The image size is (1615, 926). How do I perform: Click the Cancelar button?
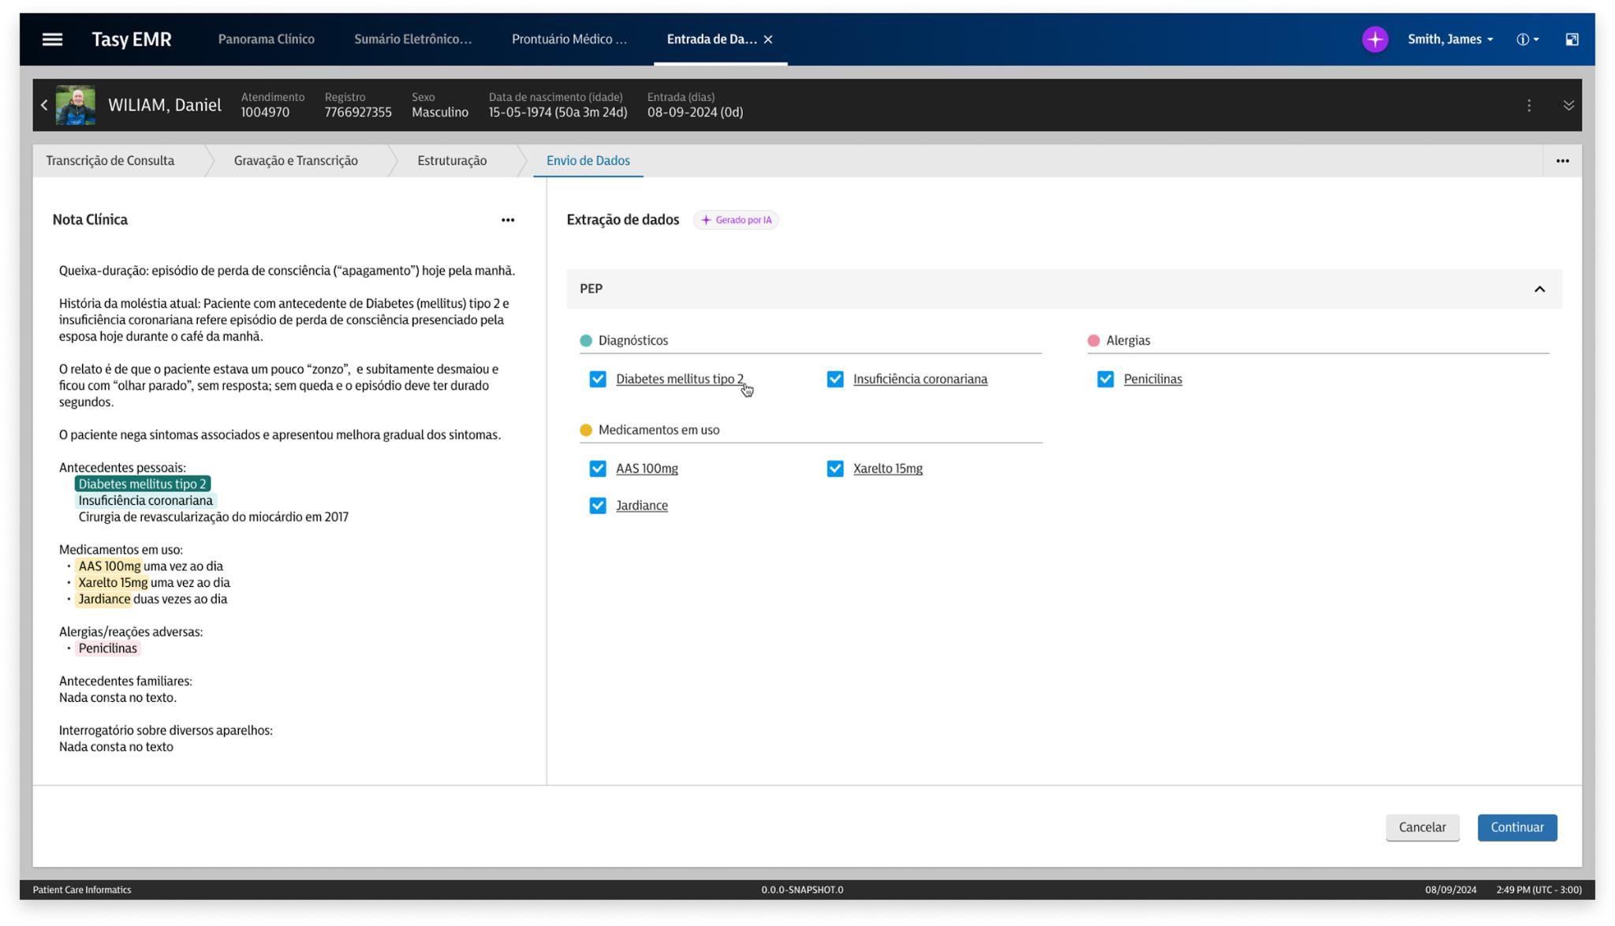coord(1421,827)
